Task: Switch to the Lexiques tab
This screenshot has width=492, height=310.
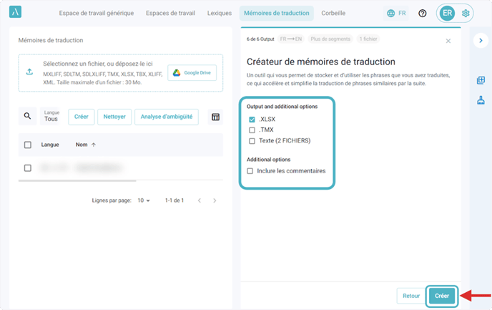Action: pos(219,14)
